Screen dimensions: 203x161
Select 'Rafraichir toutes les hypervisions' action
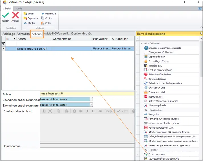point(172,83)
